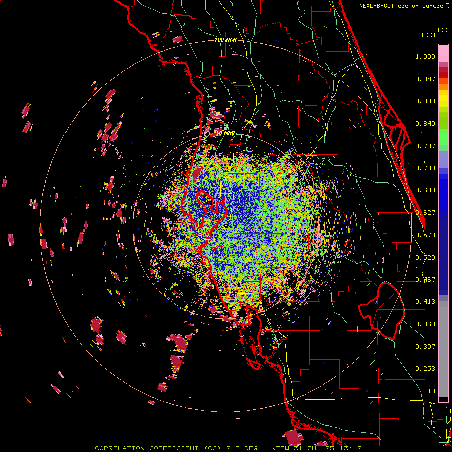Image resolution: width=452 pixels, height=452 pixels.
Task: Click the [CC] units label
Action: point(428,35)
